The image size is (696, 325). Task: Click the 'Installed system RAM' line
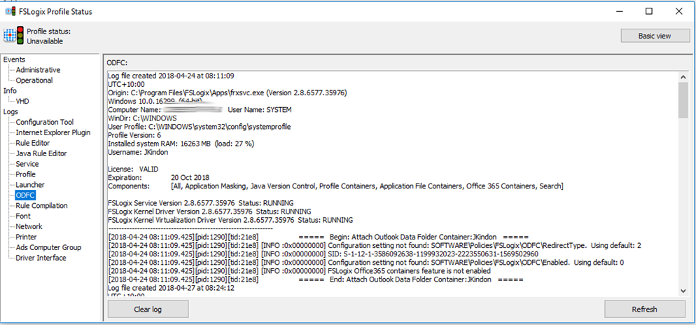[x=181, y=144]
